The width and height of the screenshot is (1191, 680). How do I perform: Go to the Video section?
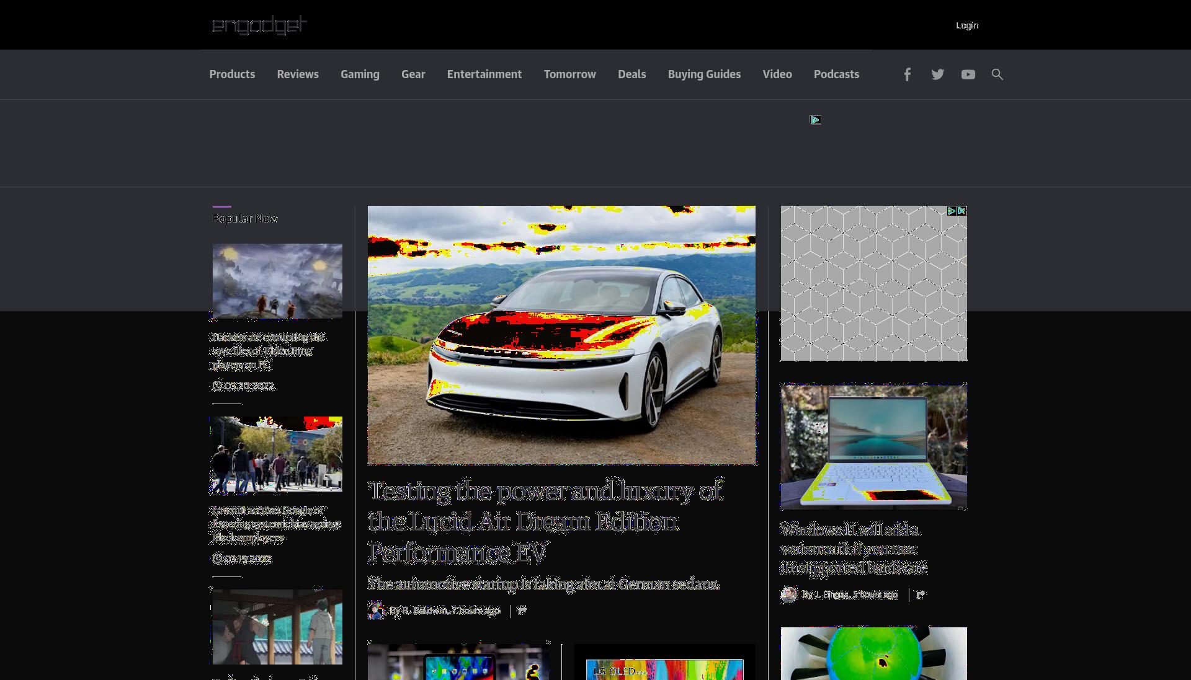click(777, 74)
